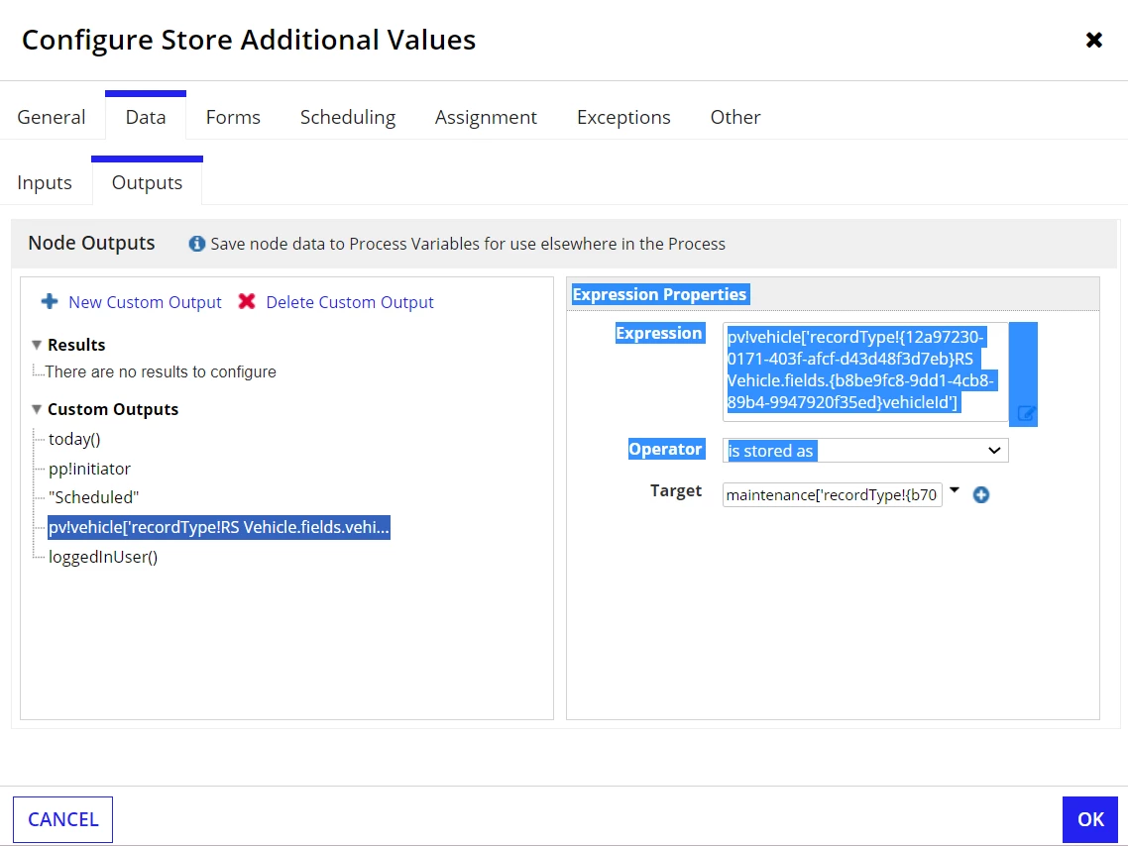Select the pv!vehicle recordType custom output
The image size is (1128, 846).
219,527
